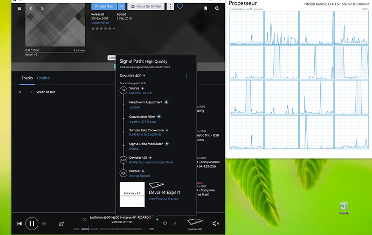Open the Recycle Bin on the desktop
Screen dimensions: 372x235
344,207
